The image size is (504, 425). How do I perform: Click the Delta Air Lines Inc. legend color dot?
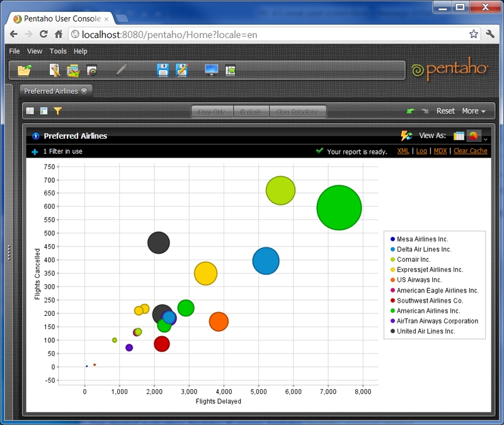click(x=392, y=249)
